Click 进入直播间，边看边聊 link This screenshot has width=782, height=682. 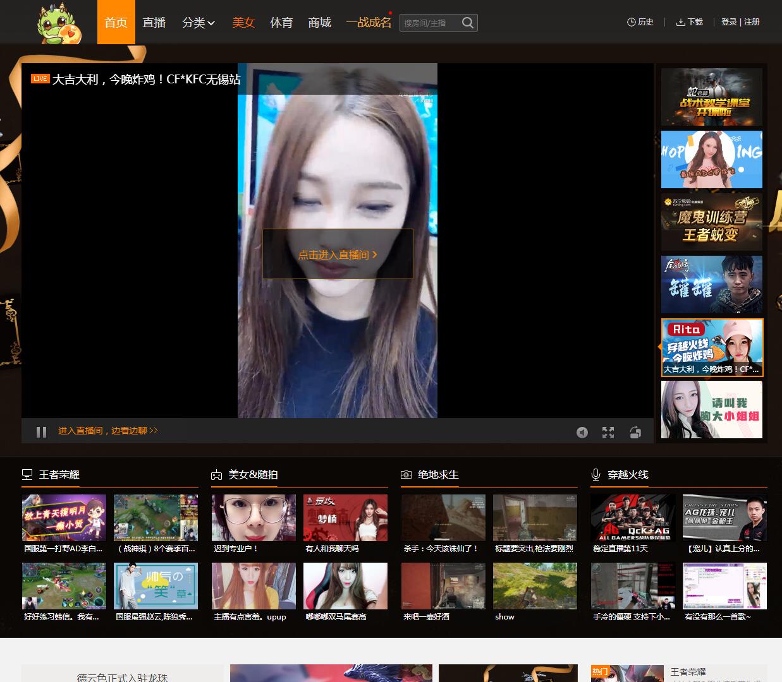[x=108, y=431]
